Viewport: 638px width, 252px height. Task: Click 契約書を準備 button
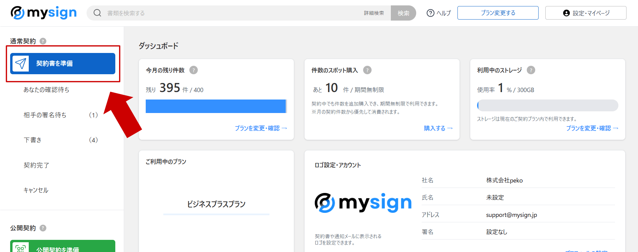tap(63, 63)
